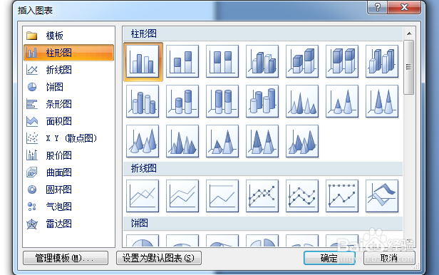Click the 管理模板(M)... button
439x275 pixels.
click(x=66, y=258)
